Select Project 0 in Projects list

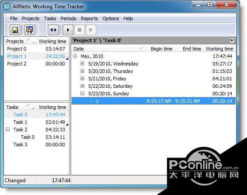36,49
